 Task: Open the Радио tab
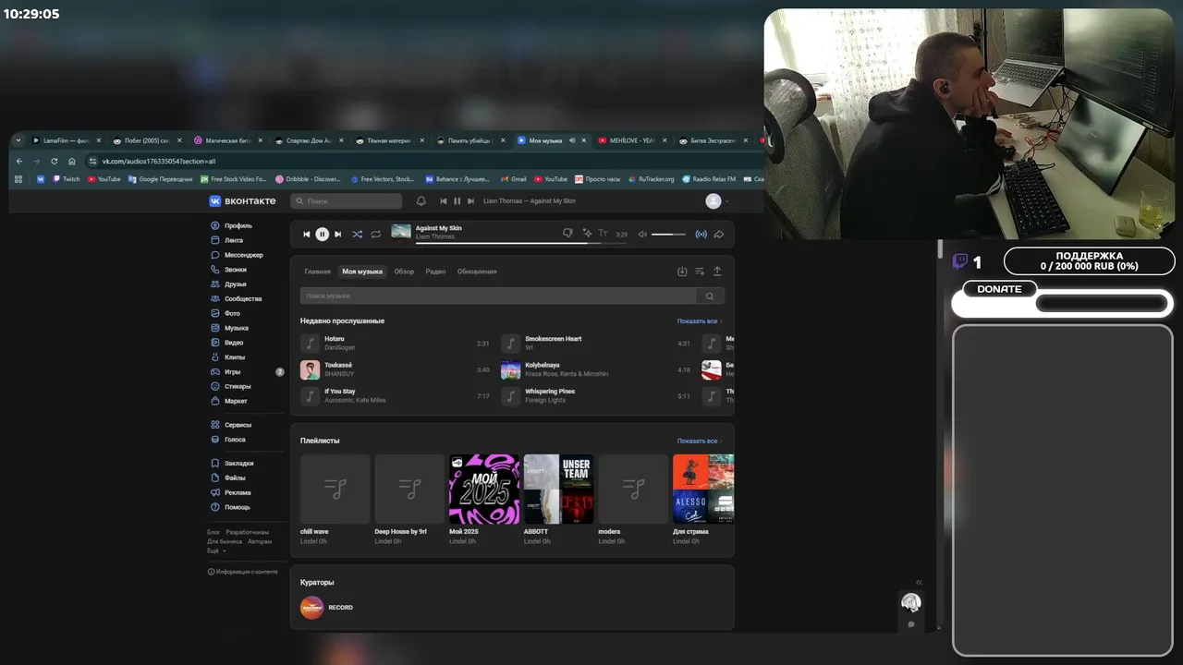point(435,272)
